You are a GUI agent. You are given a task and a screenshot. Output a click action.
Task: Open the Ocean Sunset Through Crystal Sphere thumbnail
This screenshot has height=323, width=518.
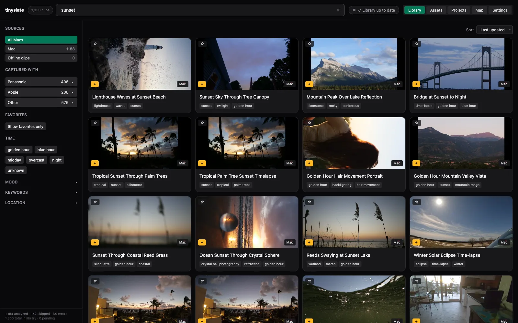247,222
